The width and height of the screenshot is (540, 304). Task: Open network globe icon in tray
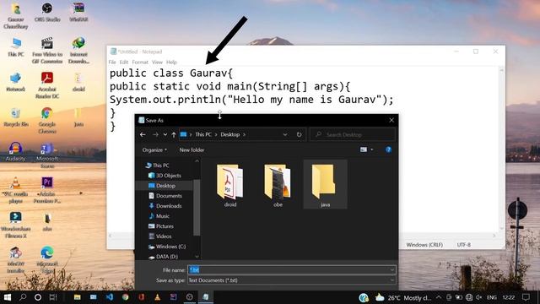(x=469, y=297)
